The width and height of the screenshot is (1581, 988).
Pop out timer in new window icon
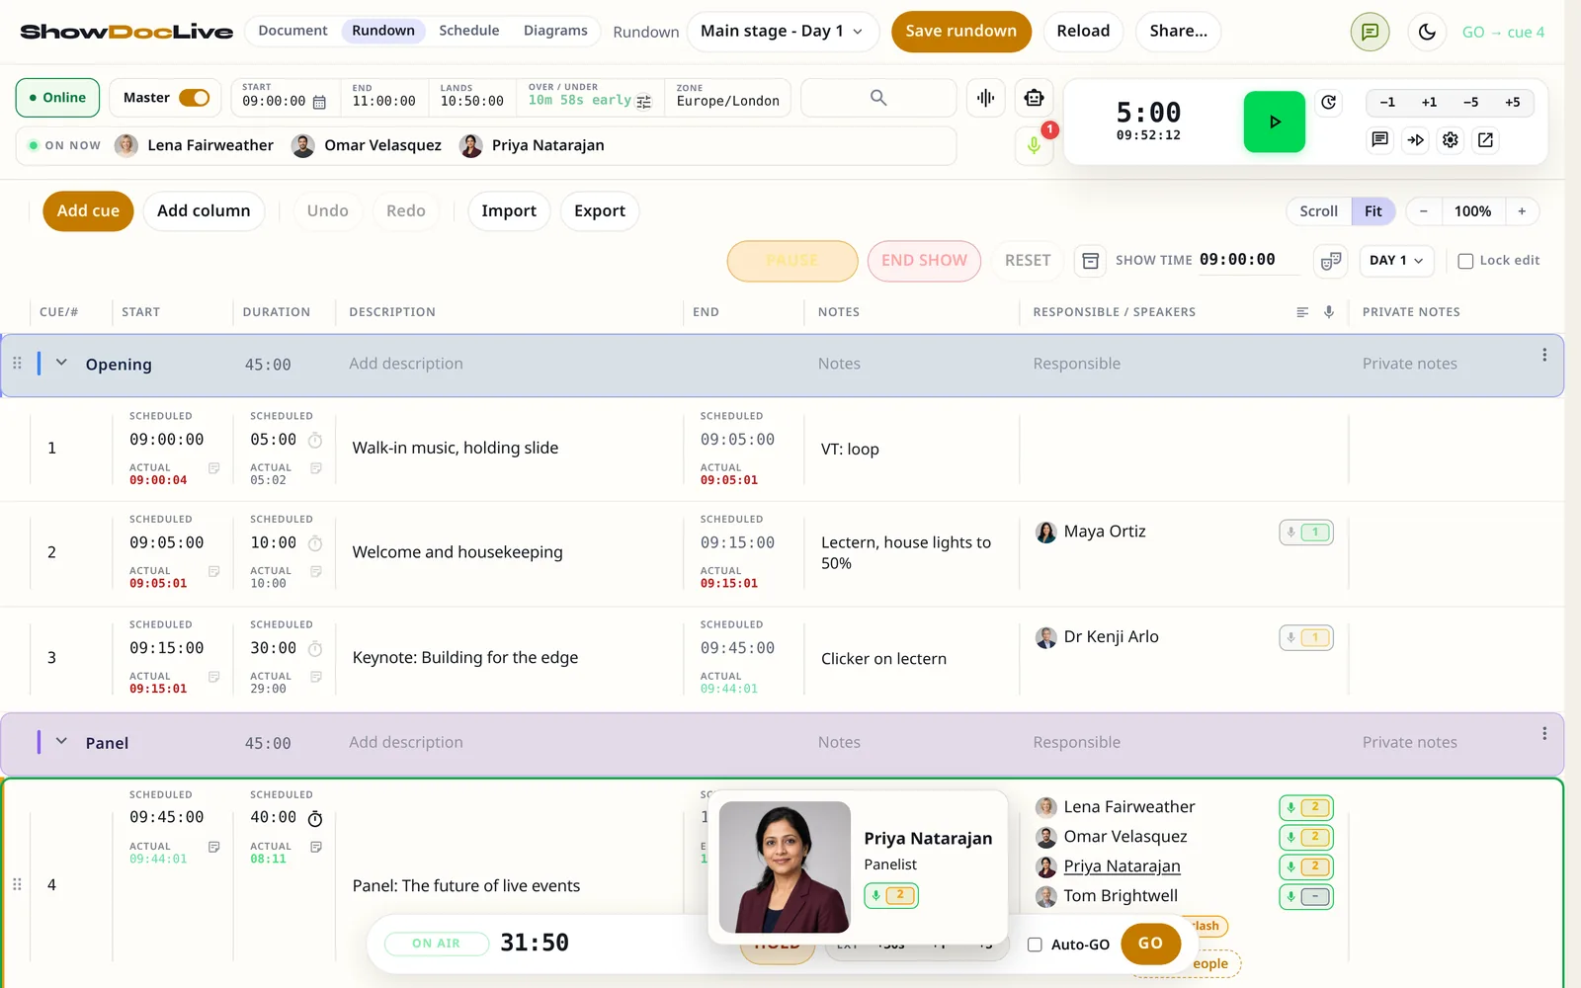tap(1485, 140)
